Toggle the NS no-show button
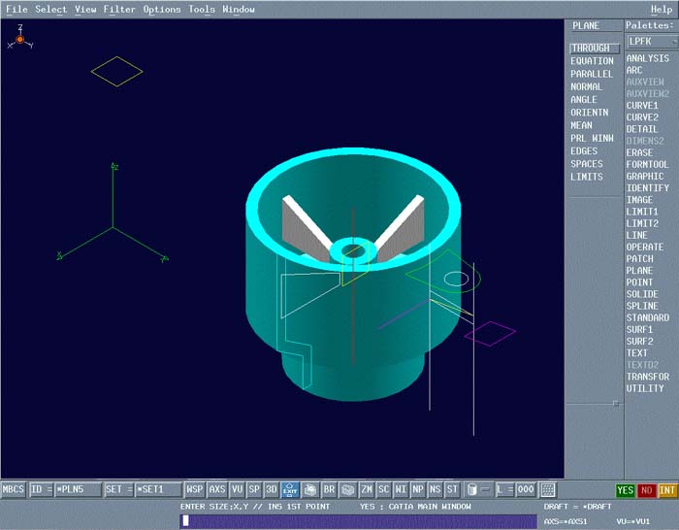Image resolution: width=679 pixels, height=530 pixels. 435,490
